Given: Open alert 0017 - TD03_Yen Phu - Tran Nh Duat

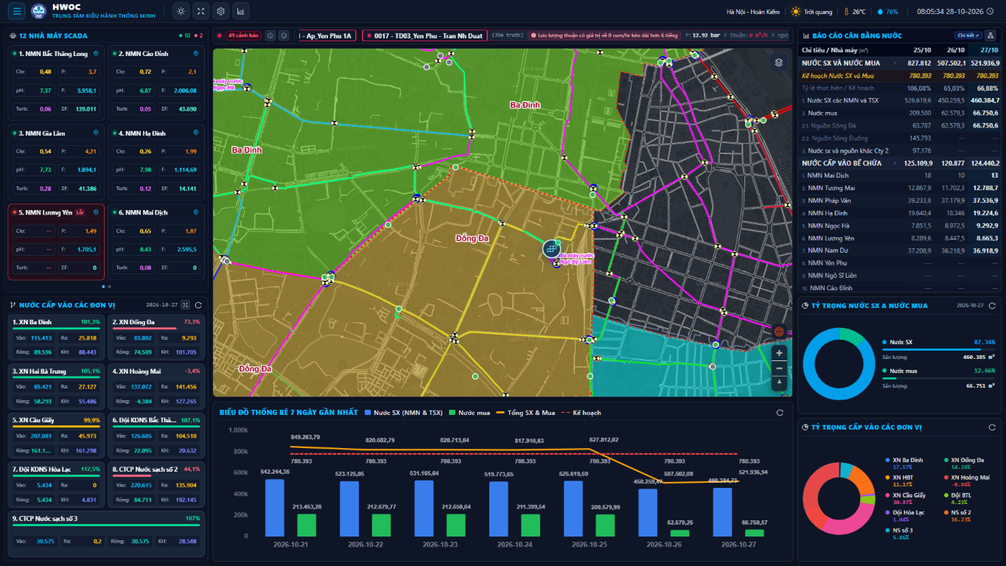Looking at the screenshot, I should pos(424,35).
